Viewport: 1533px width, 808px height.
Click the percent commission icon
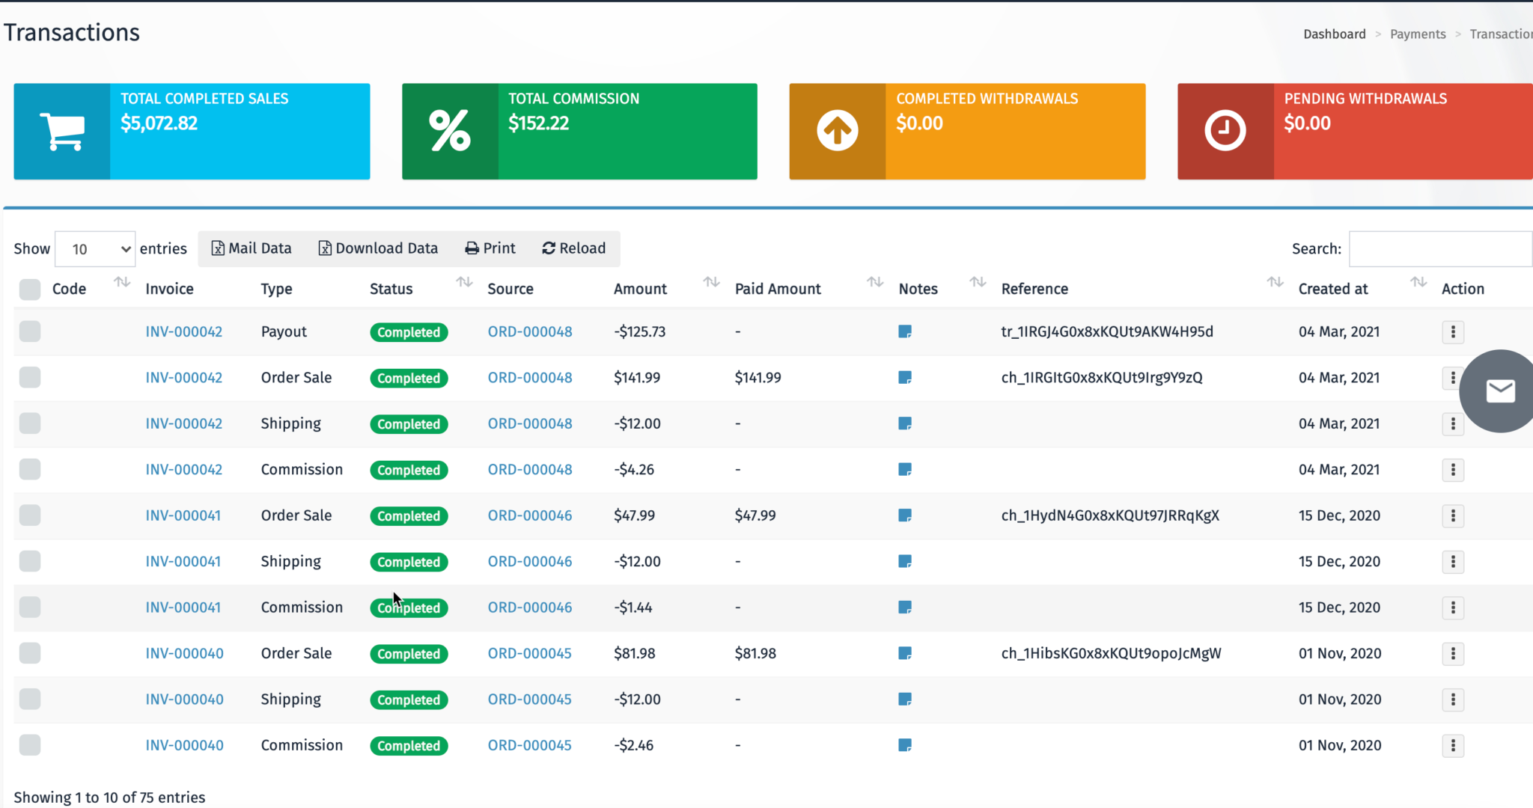point(449,129)
